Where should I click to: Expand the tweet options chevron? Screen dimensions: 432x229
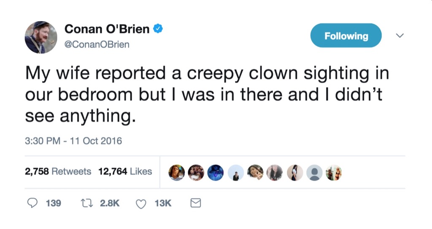point(399,36)
